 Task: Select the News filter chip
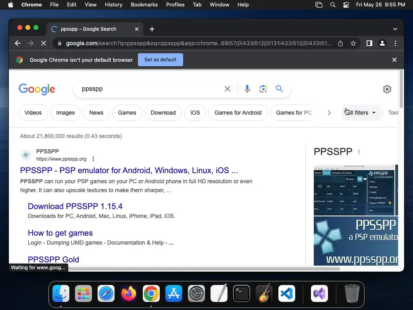point(96,113)
